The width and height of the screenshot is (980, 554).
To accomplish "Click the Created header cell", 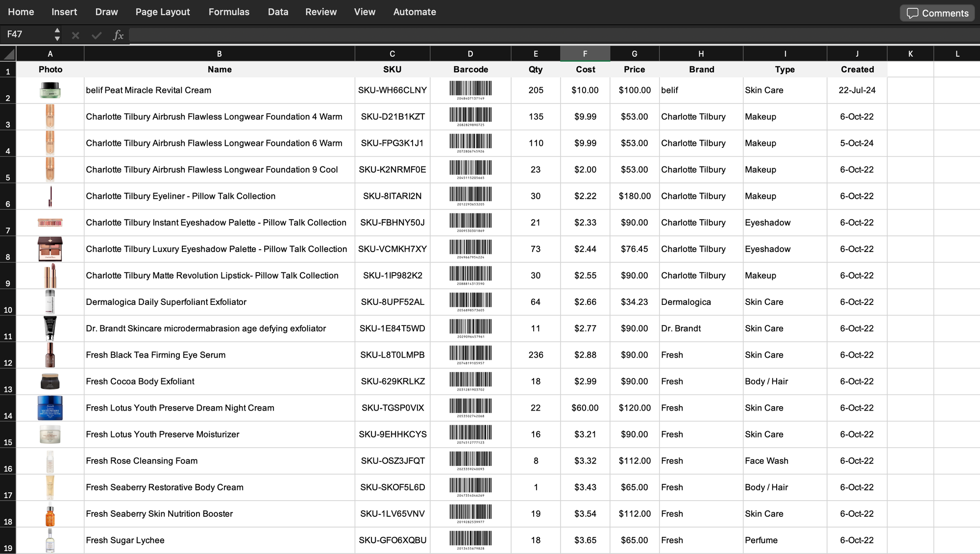I will (857, 69).
